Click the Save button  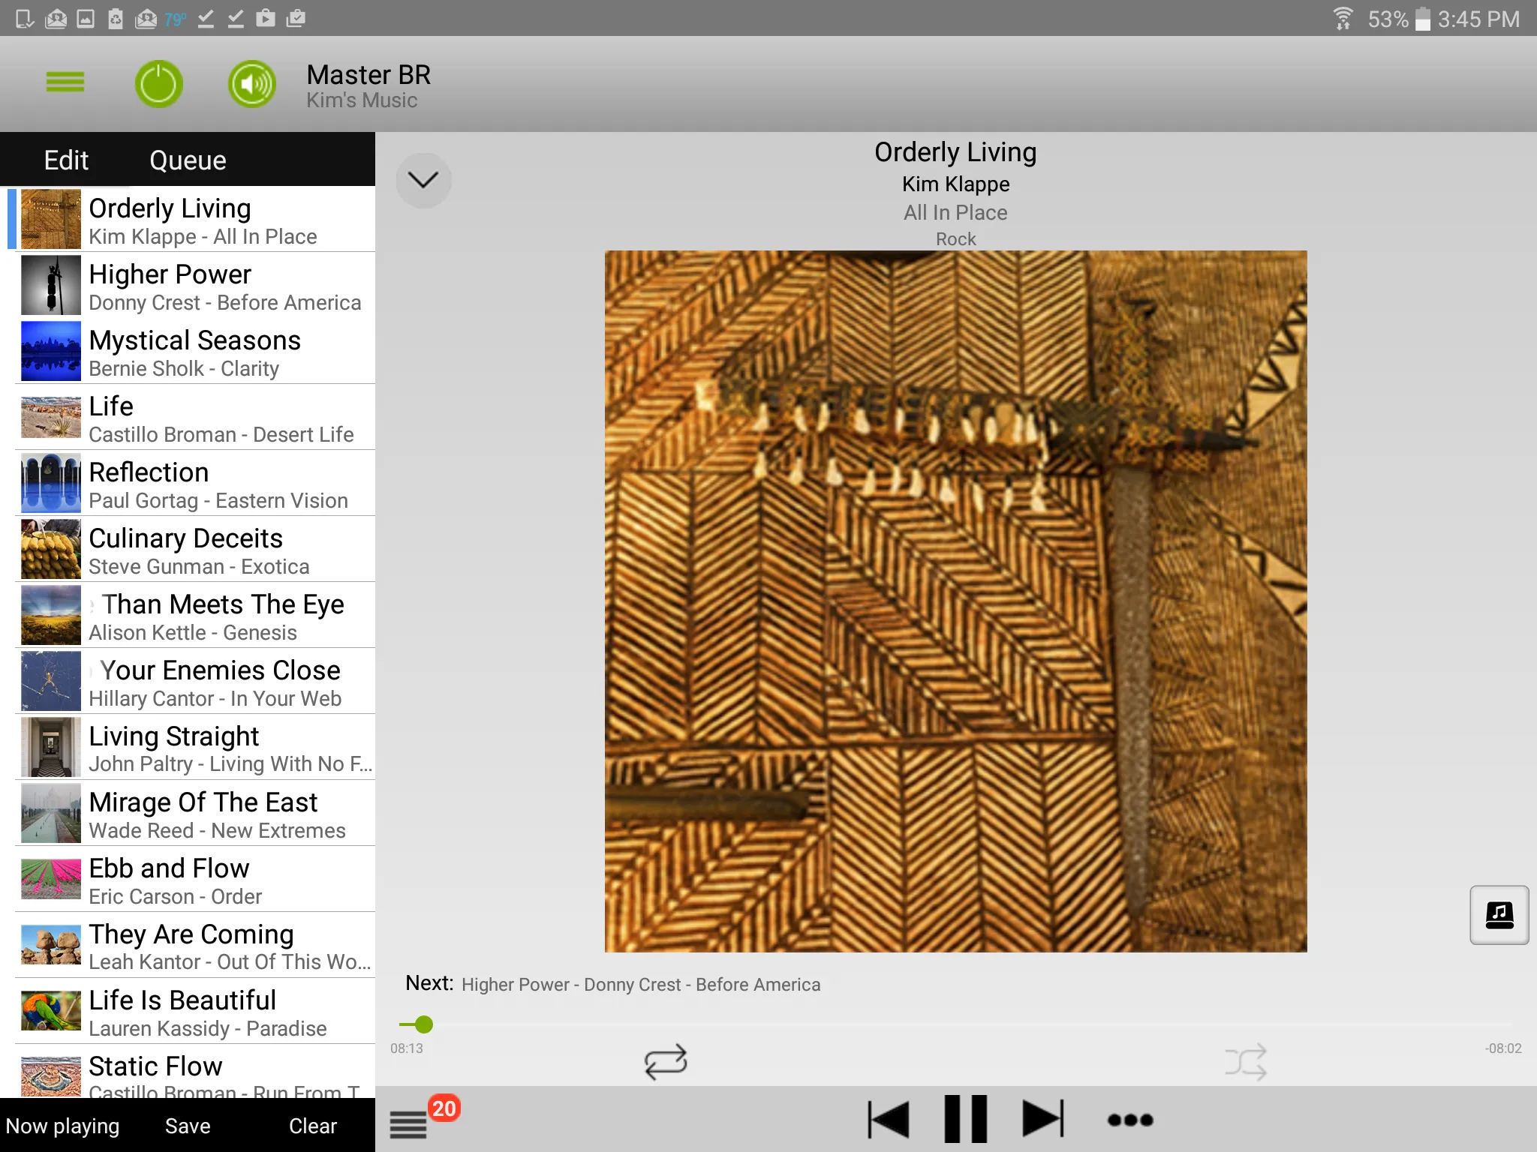(x=188, y=1126)
